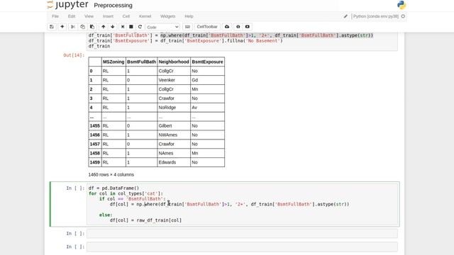Open command palette keyboard icon

tap(187, 27)
